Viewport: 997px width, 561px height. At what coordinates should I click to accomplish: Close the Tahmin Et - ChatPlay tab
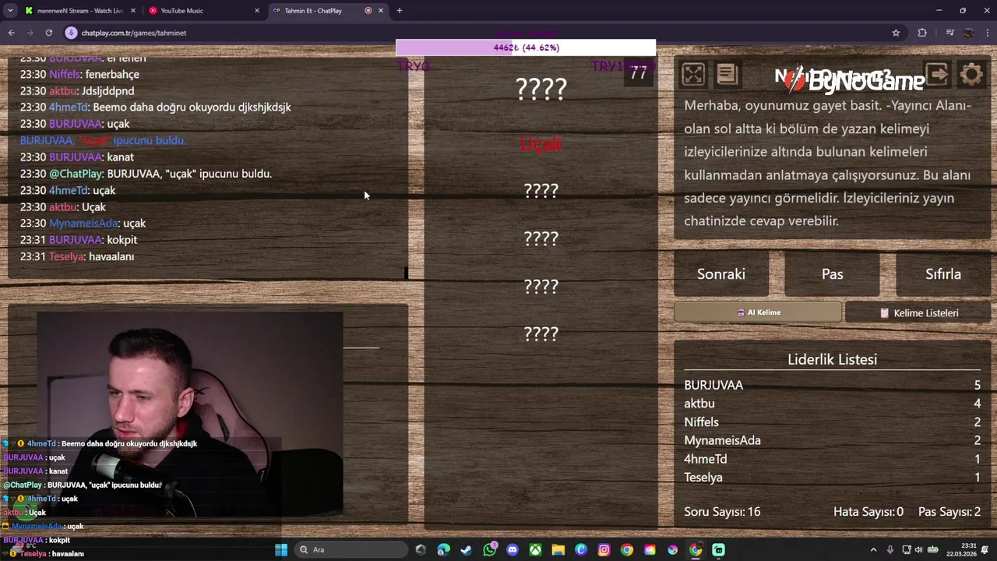point(381,11)
